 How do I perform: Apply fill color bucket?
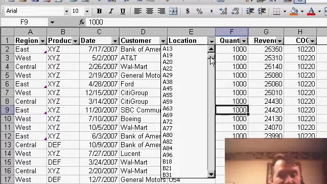pyautogui.click(x=294, y=11)
